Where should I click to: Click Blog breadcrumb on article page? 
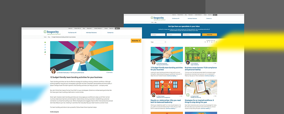(x=49, y=37)
